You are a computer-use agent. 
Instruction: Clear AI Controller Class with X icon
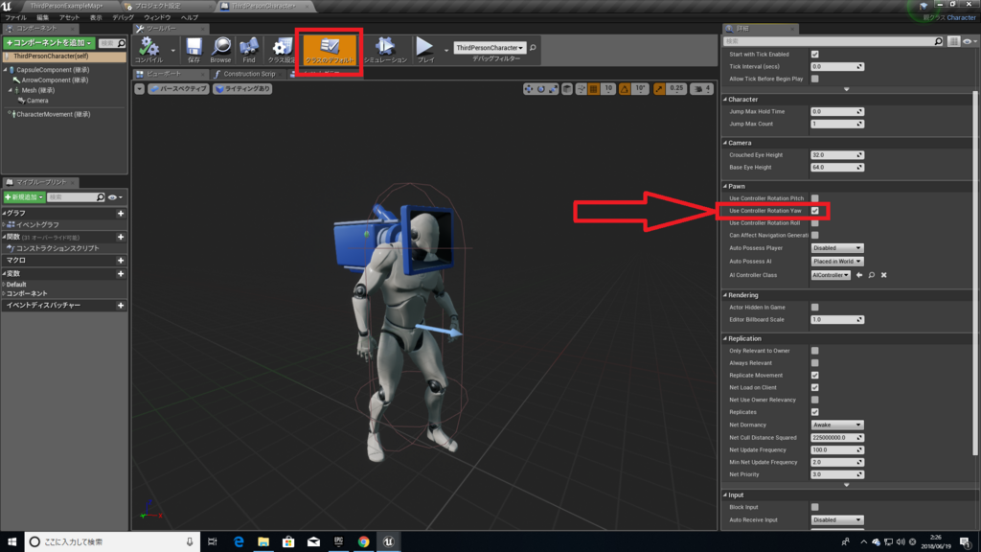(884, 275)
